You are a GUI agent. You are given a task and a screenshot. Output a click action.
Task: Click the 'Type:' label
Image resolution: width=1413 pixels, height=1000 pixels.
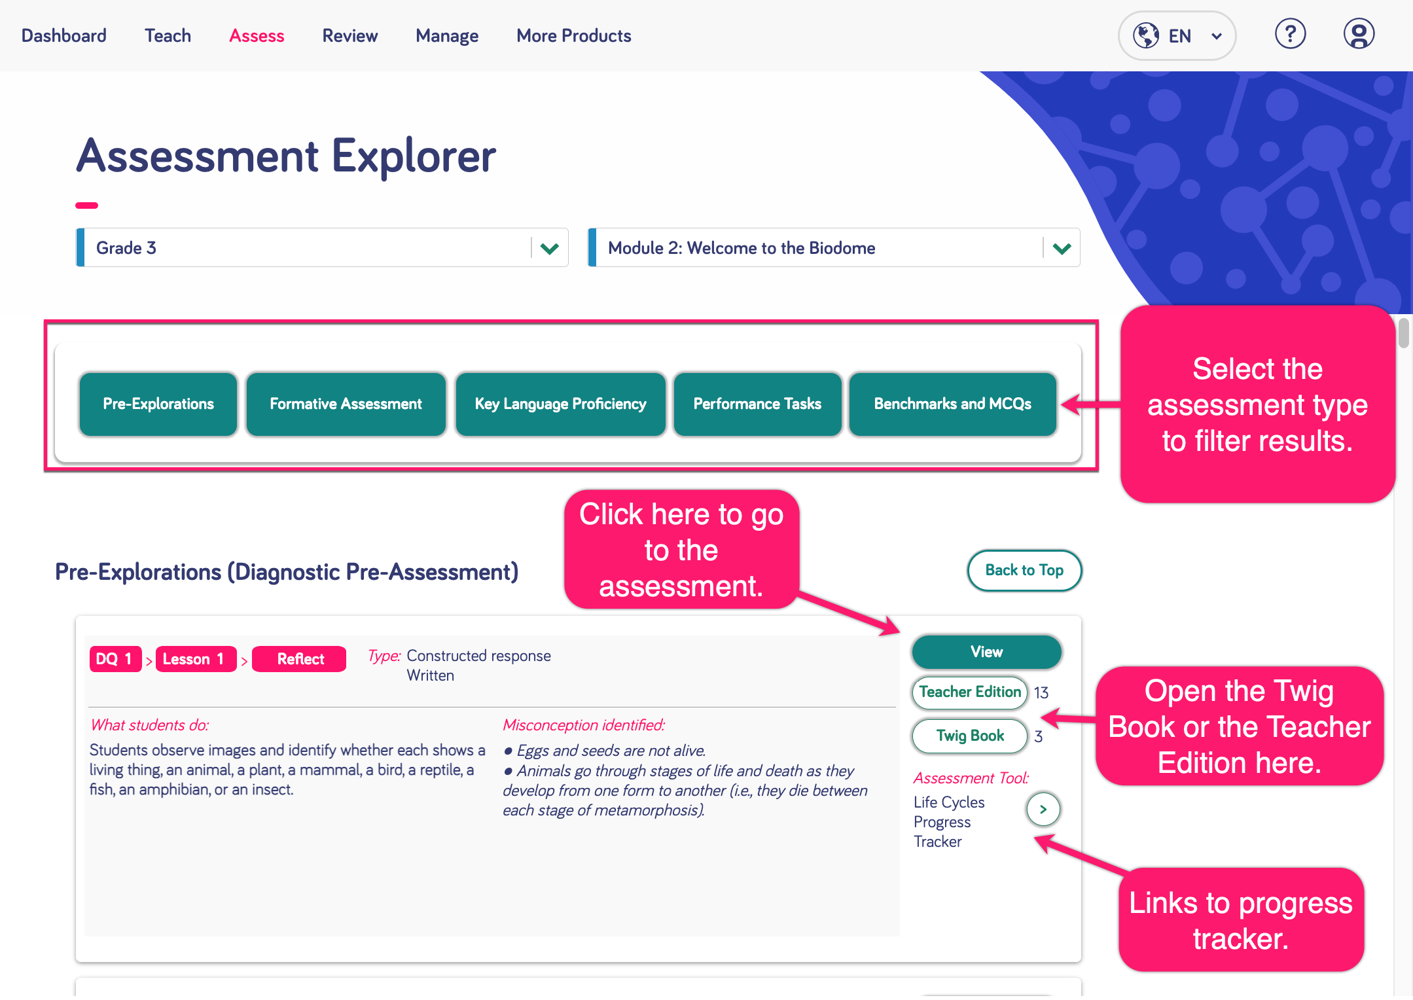384,656
